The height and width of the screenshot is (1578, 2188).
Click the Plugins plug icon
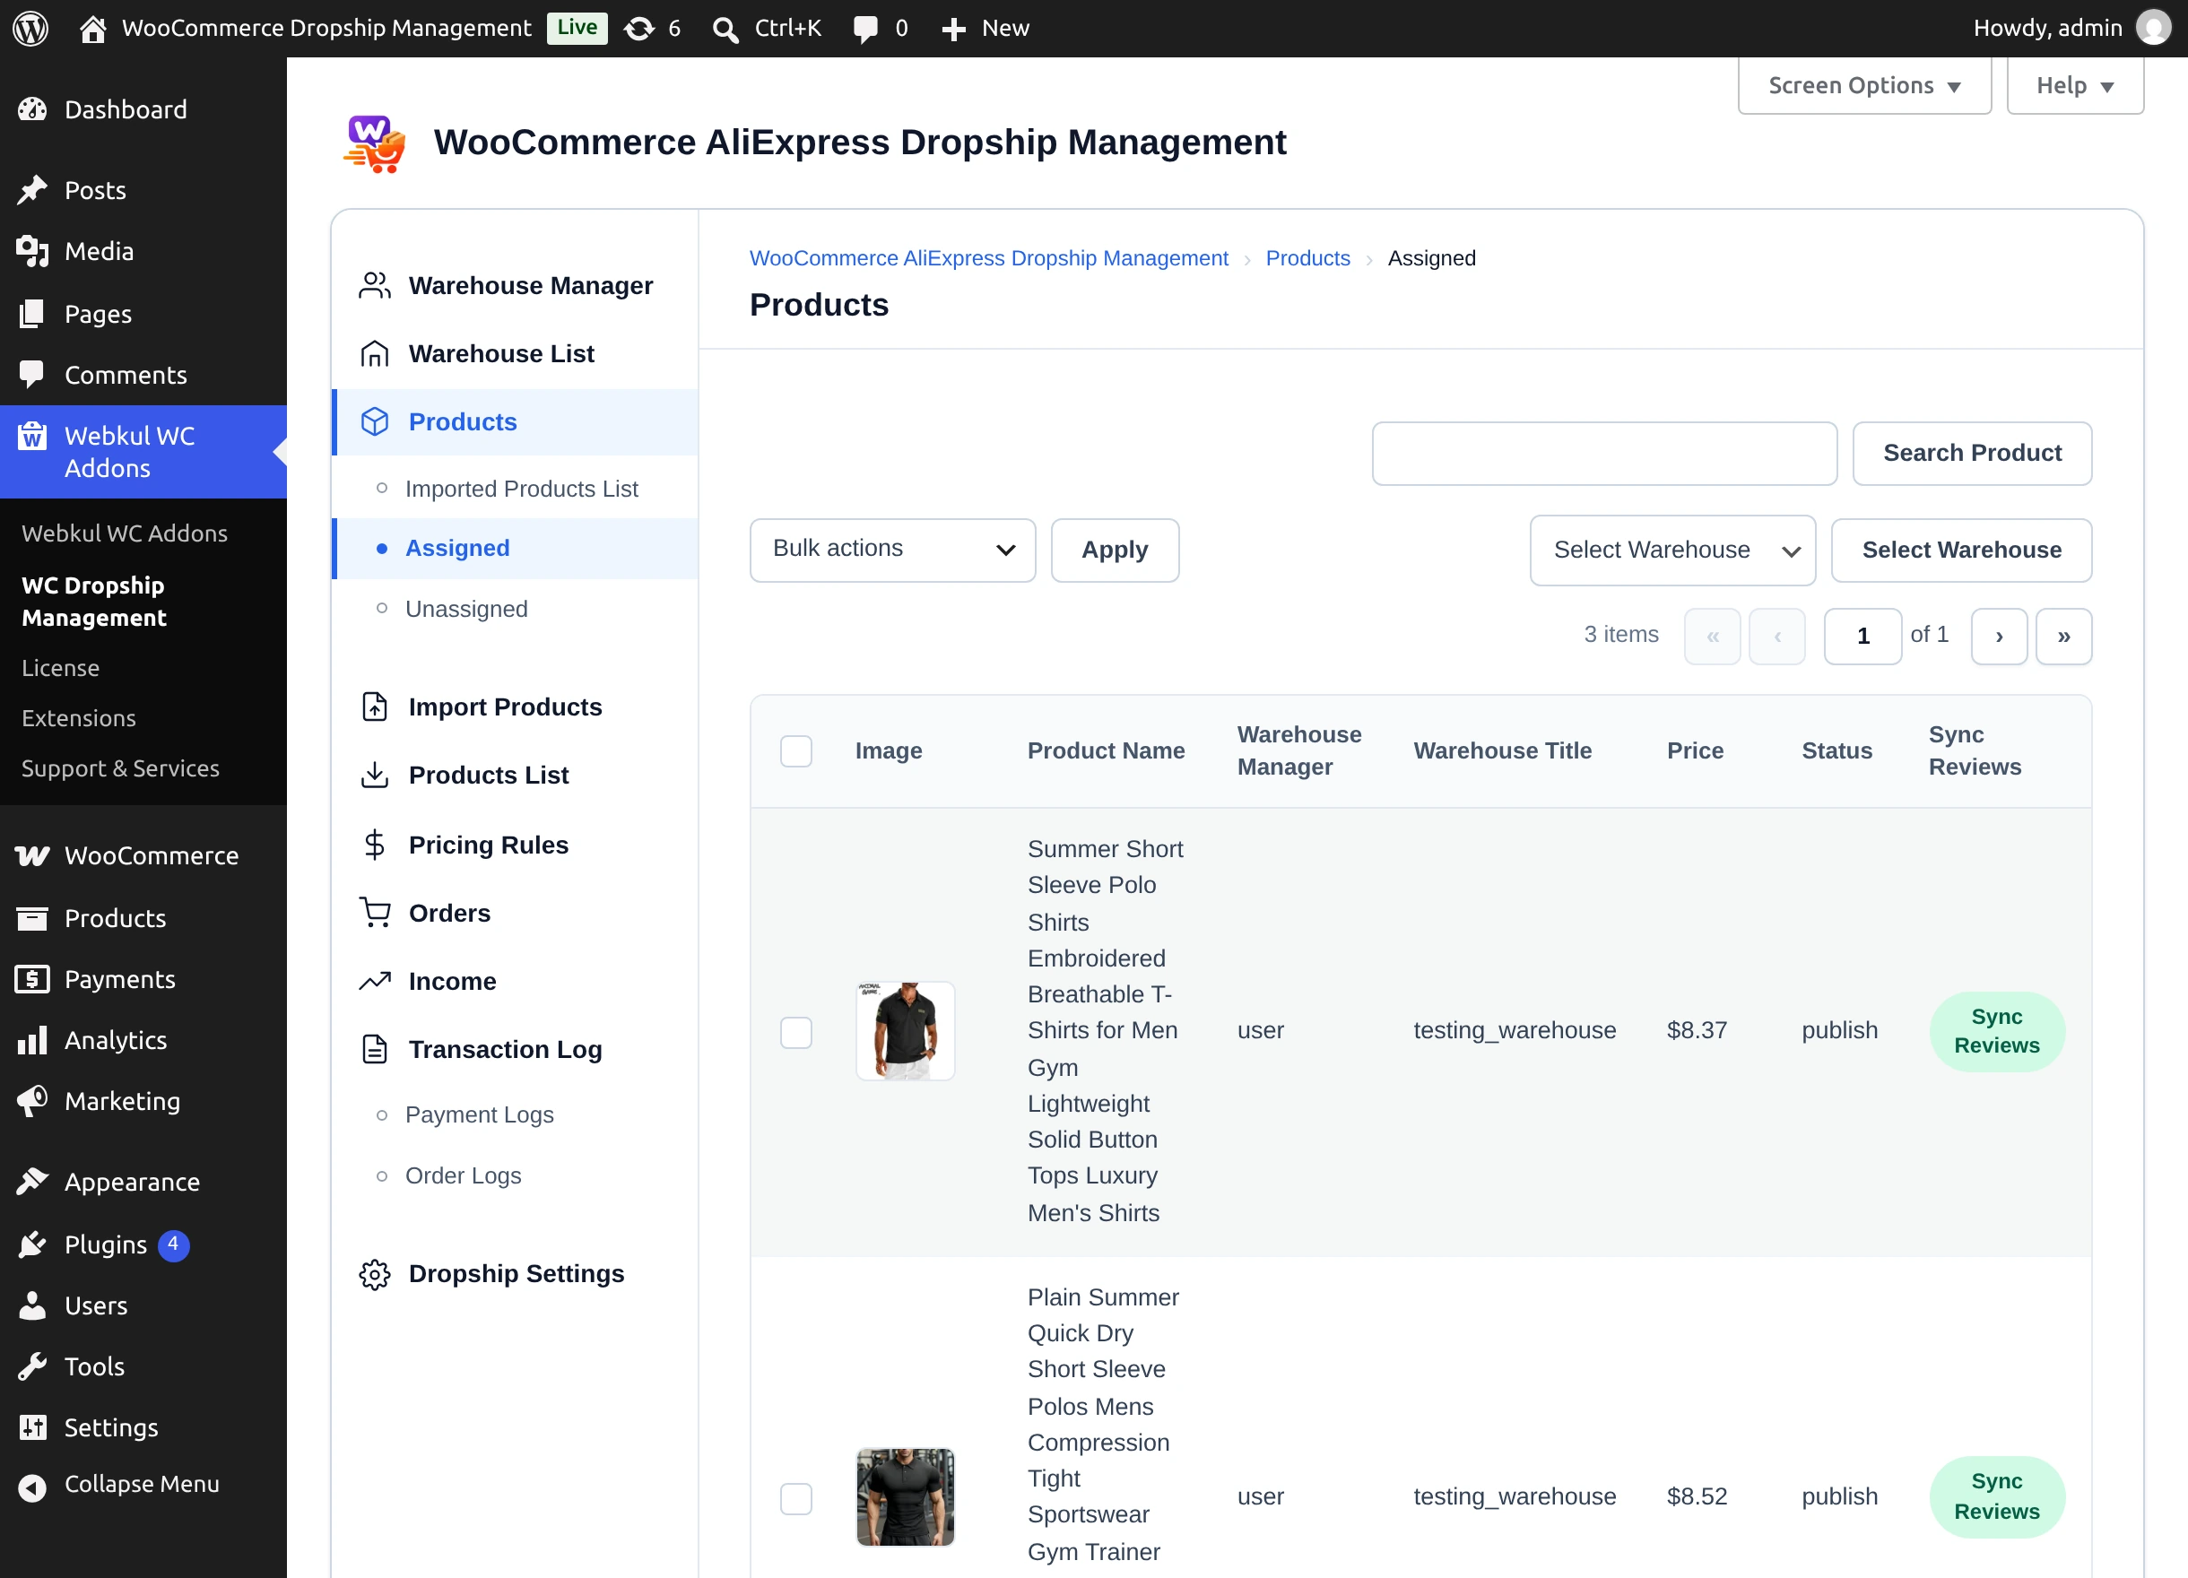point(32,1244)
